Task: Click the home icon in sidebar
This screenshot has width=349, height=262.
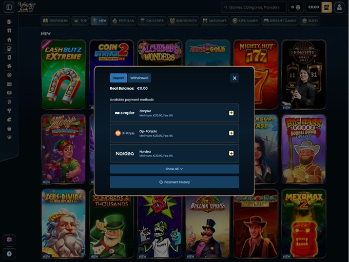Action: point(9,39)
